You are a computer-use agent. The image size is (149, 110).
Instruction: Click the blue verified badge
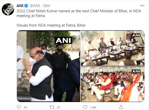click(x=26, y=6)
